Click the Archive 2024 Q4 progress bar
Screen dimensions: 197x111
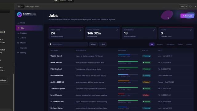point(128,81)
